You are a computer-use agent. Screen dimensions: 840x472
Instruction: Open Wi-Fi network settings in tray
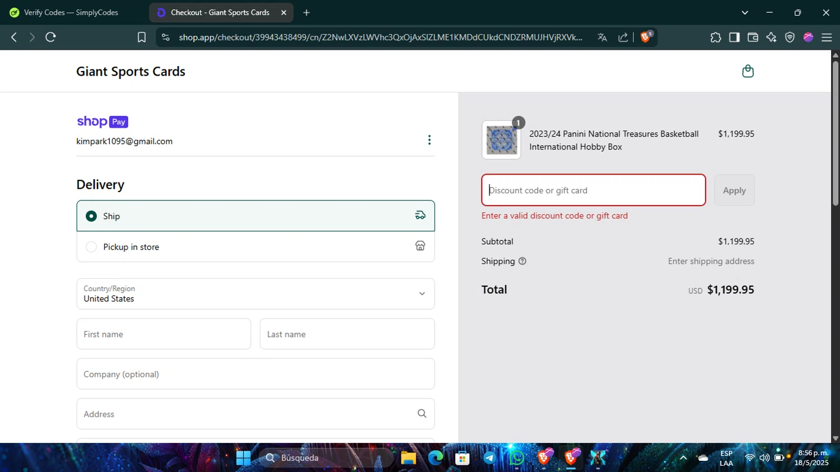pos(749,458)
